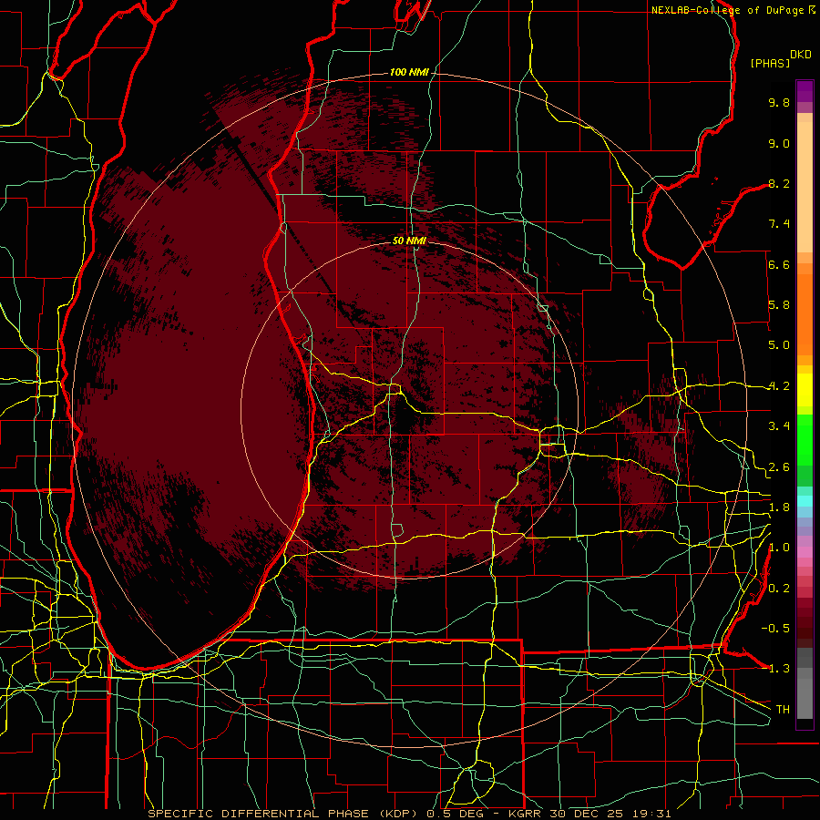The height and width of the screenshot is (820, 820).
Task: Click the 9.0 legend value
Action: (779, 143)
